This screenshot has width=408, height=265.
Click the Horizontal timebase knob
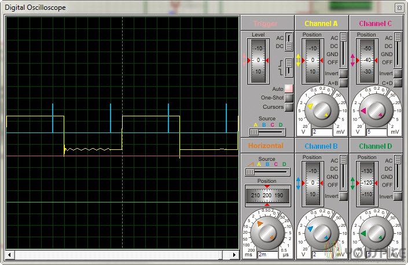267,233
